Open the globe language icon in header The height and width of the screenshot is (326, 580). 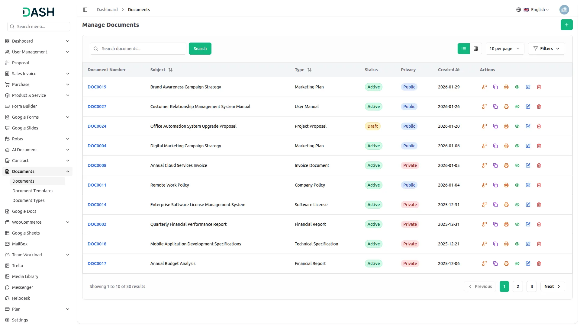519,9
